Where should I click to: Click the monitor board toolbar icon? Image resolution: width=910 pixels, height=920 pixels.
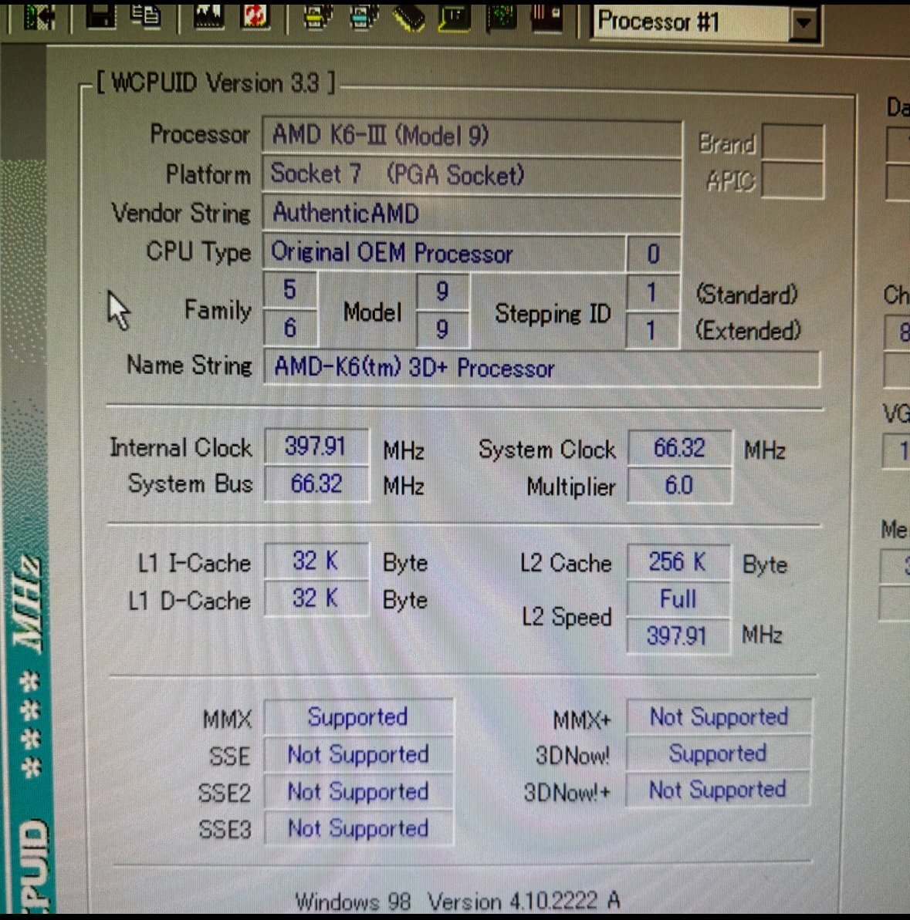[x=455, y=16]
